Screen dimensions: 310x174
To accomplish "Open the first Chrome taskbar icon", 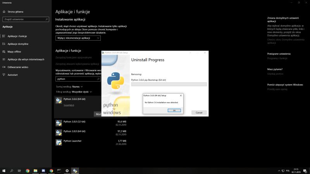I will click(x=28, y=171).
